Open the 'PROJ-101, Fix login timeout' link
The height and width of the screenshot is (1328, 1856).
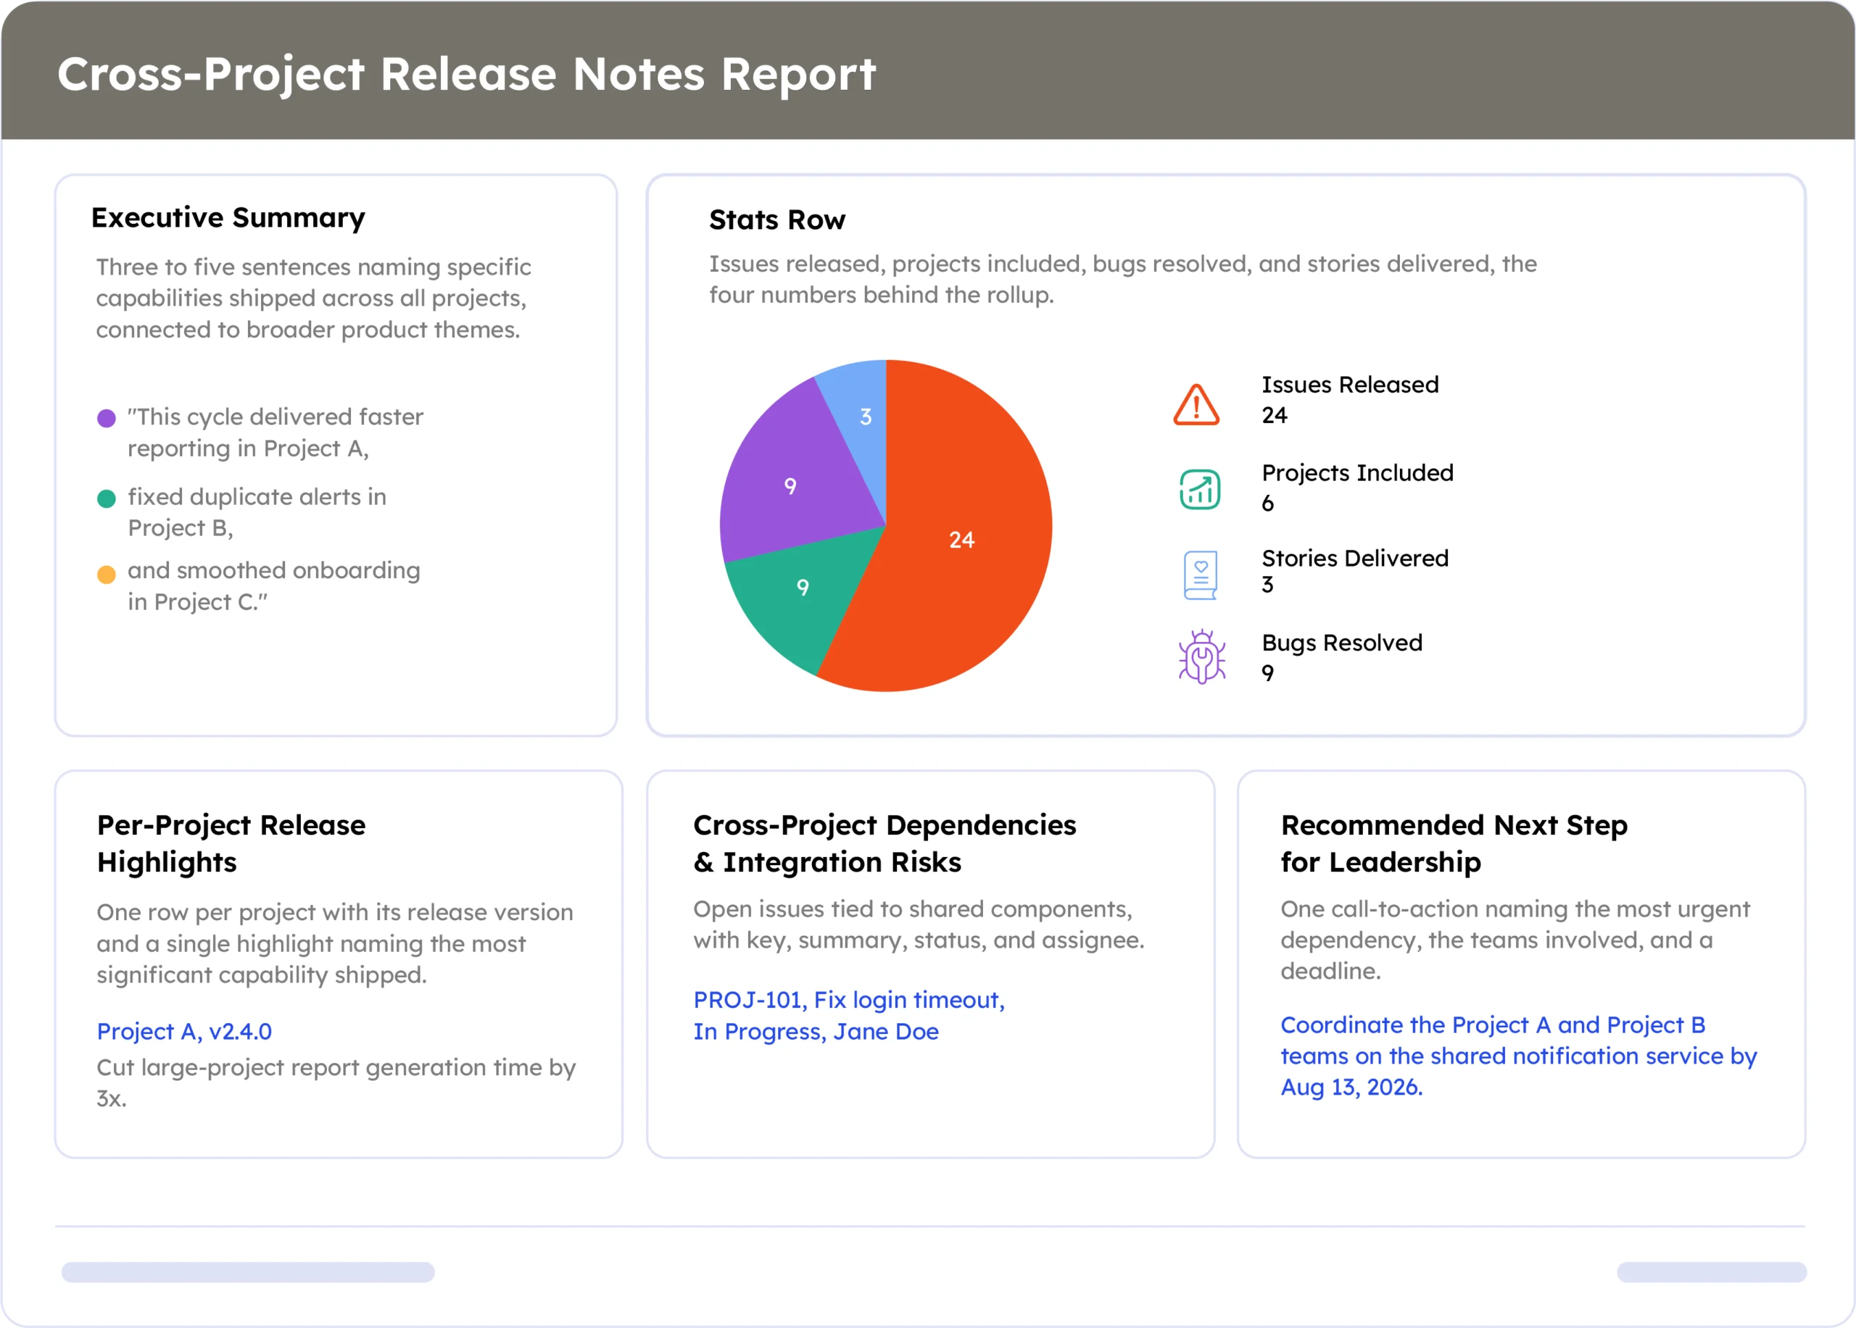click(x=849, y=1016)
